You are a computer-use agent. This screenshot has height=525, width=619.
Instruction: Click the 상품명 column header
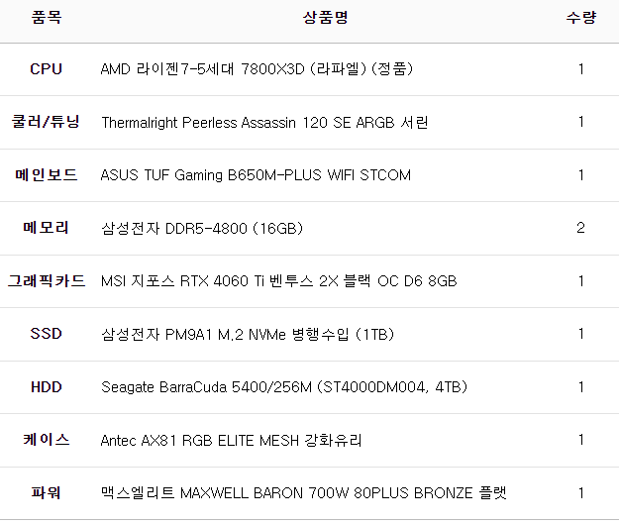click(x=325, y=18)
